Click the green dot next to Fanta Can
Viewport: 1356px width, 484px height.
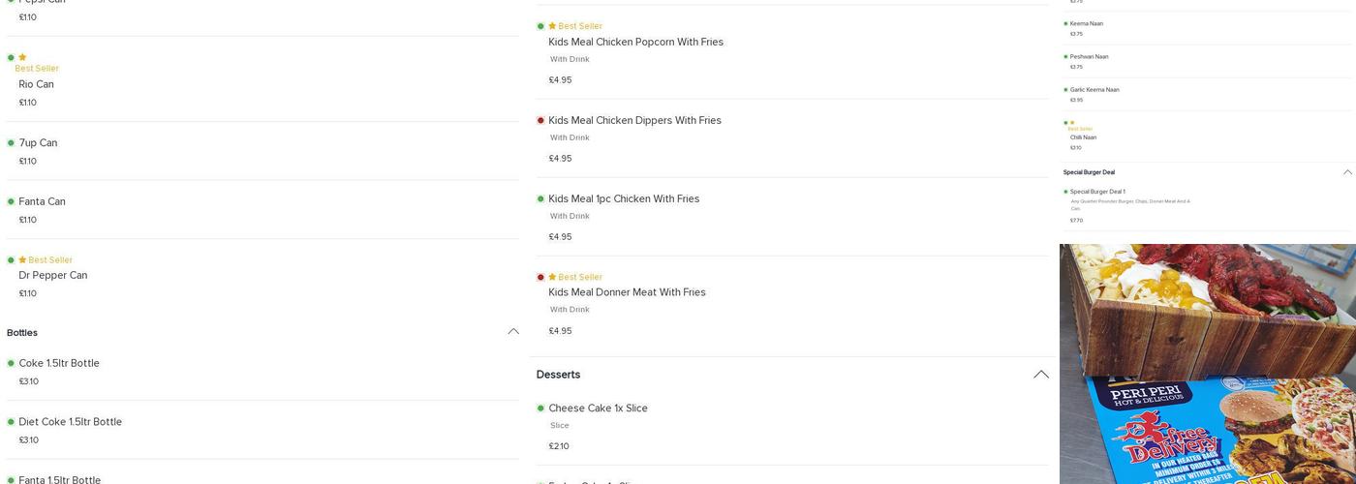(x=11, y=201)
